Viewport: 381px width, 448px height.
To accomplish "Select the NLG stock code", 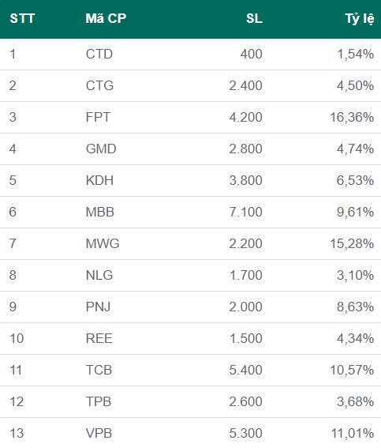I will tap(99, 275).
